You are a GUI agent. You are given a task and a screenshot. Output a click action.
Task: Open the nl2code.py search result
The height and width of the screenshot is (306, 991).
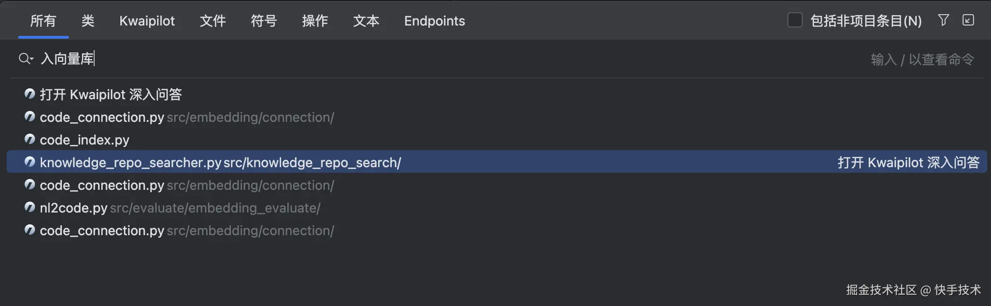click(x=74, y=208)
